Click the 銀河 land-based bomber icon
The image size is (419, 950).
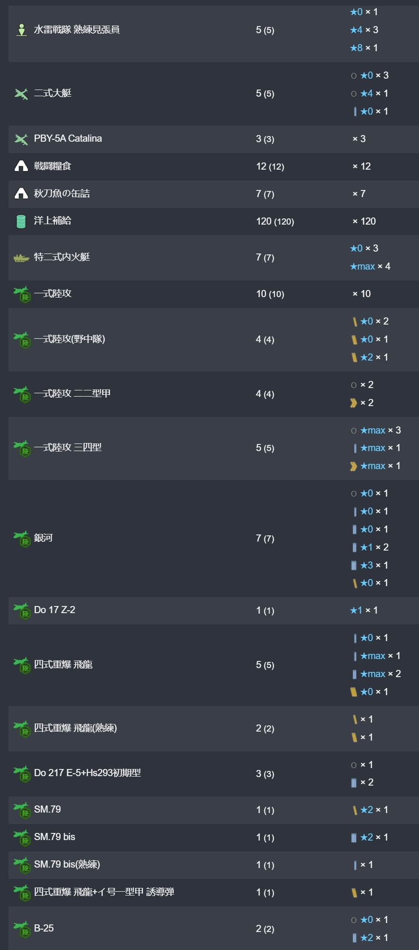[x=22, y=538]
